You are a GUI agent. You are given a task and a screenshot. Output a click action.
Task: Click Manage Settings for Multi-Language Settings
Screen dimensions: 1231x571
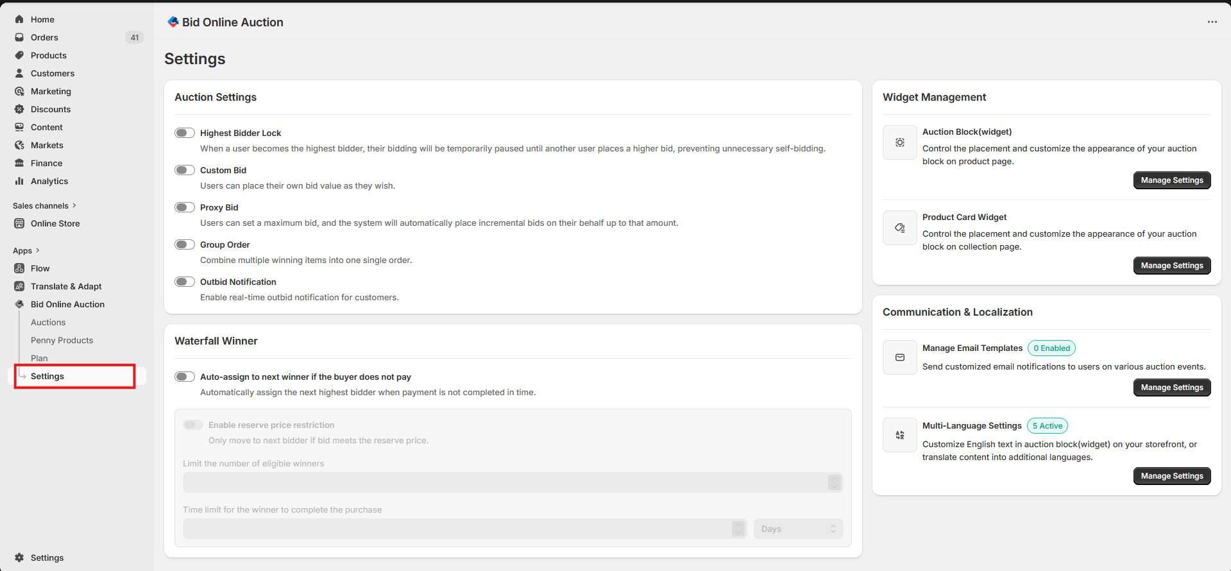click(x=1171, y=476)
